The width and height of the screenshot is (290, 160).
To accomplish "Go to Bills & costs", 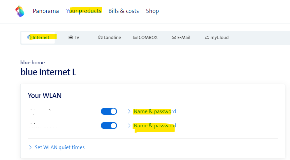I will point(124,11).
